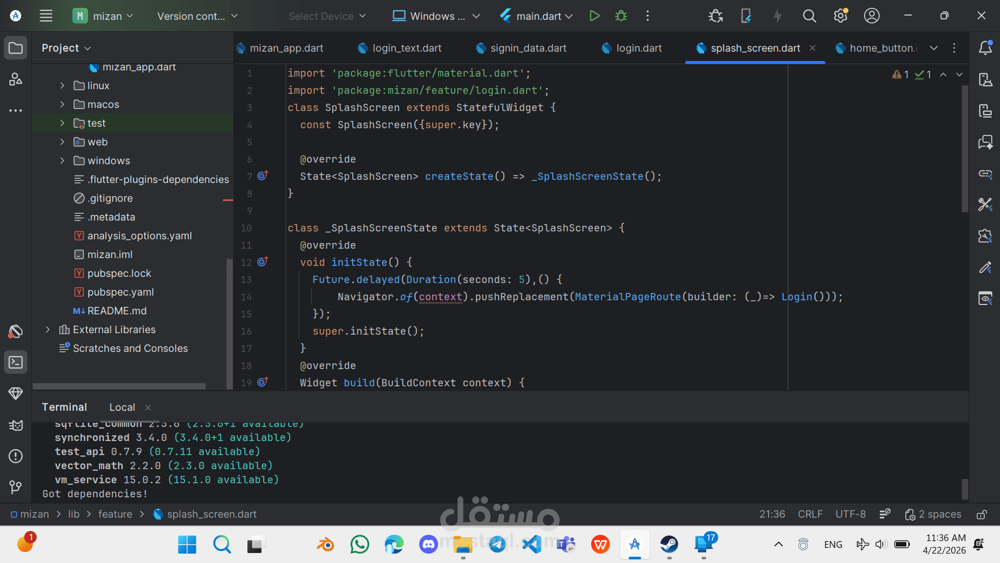Image resolution: width=1000 pixels, height=563 pixels.
Task: Start debugging with the bug icon
Action: point(621,16)
